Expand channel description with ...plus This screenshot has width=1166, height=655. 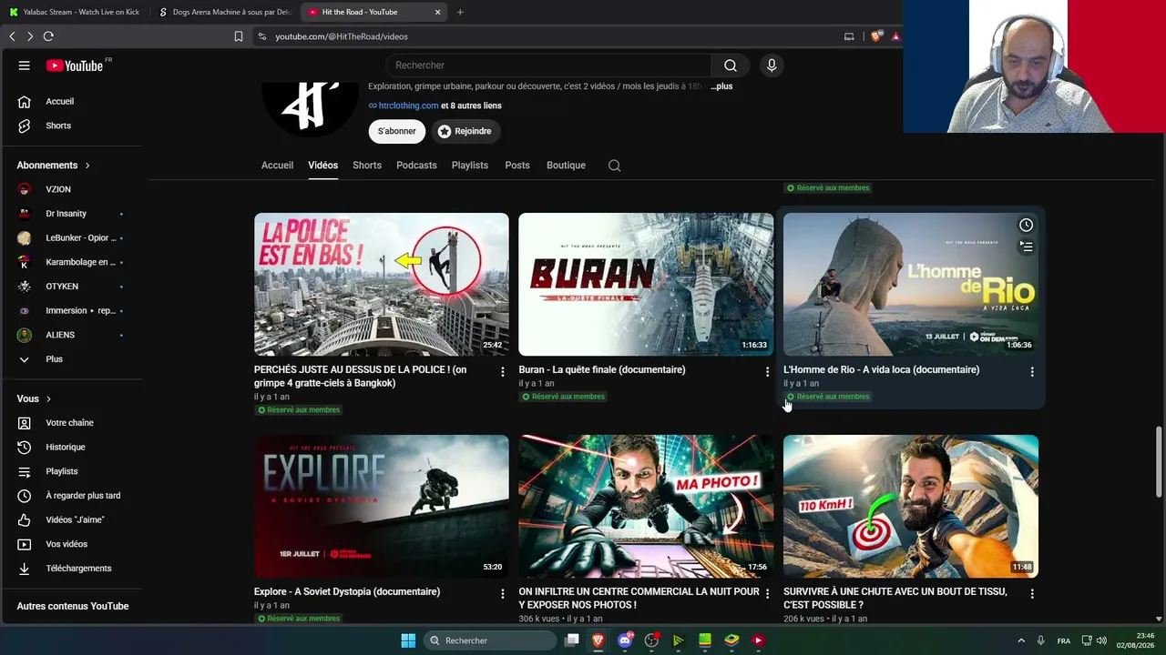pos(721,86)
